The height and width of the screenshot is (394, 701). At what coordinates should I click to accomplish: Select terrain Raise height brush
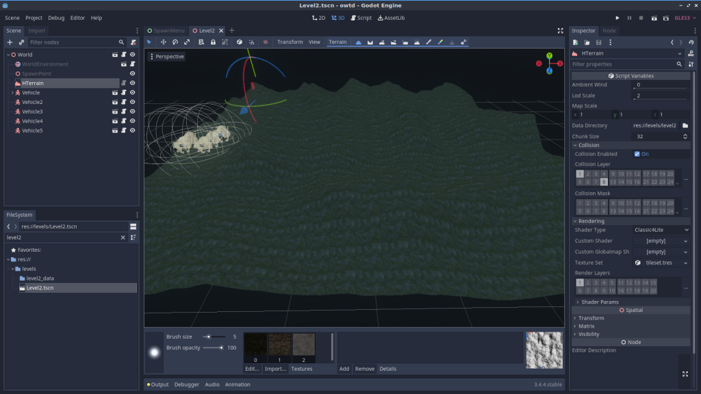(x=359, y=42)
